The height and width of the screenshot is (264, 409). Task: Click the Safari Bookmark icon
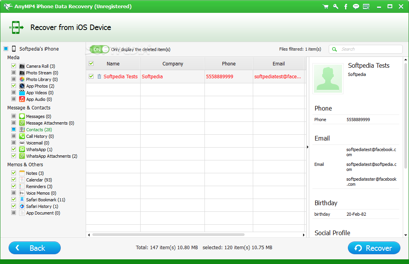tap(22, 200)
